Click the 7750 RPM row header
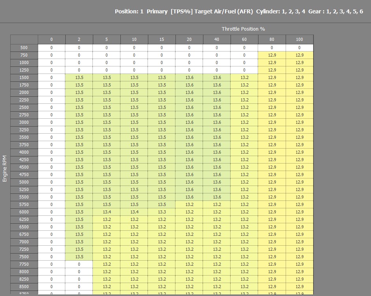Image resolution: width=371 pixels, height=296 pixels. (x=24, y=264)
